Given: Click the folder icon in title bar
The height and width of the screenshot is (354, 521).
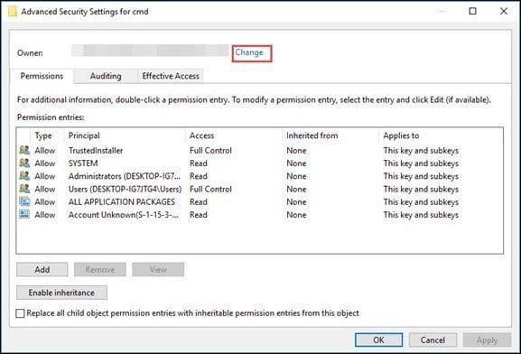Looking at the screenshot, I should tap(13, 12).
